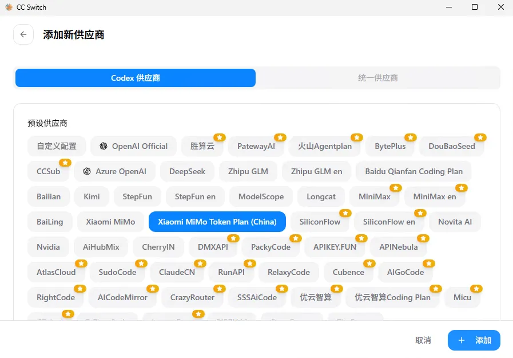Switch to the Codex 供应商 tab
The height and width of the screenshot is (358, 513).
click(x=136, y=78)
